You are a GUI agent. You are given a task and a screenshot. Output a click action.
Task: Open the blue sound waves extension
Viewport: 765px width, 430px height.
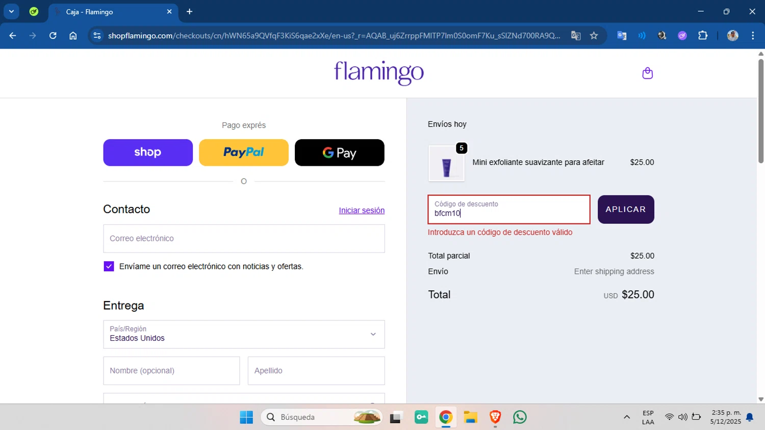[642, 36]
